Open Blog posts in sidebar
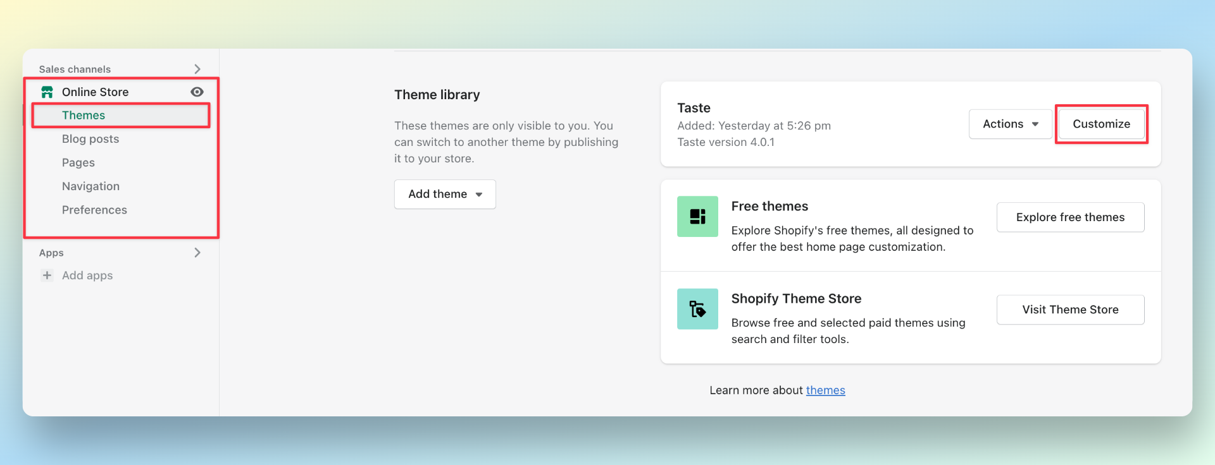Image resolution: width=1215 pixels, height=465 pixels. tap(90, 139)
